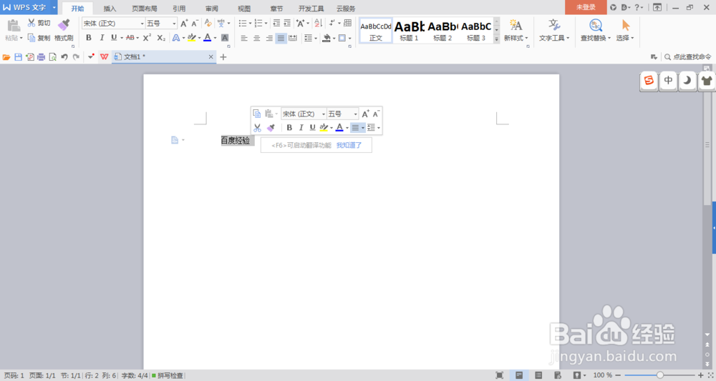Toggle center alignment in ribbon
The width and height of the screenshot is (716, 381).
[x=256, y=39]
